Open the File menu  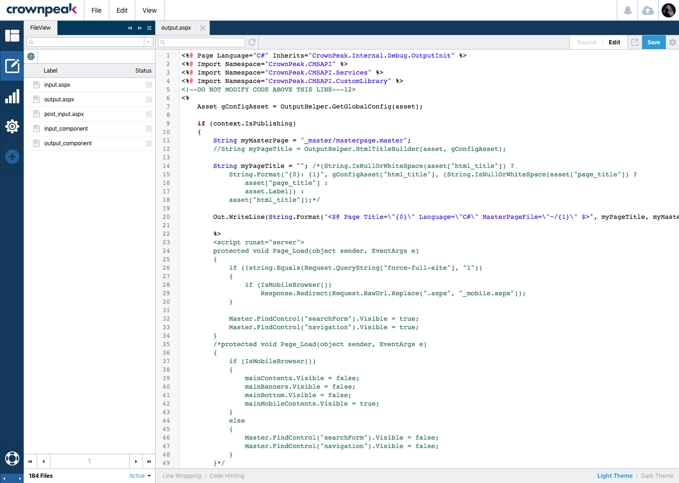[x=97, y=10]
